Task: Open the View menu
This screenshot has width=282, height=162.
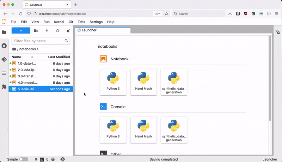Action: point(35,22)
